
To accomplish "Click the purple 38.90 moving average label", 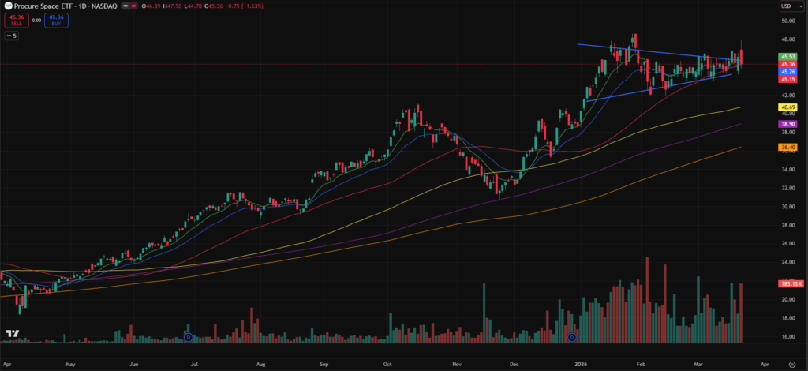I will [x=787, y=125].
